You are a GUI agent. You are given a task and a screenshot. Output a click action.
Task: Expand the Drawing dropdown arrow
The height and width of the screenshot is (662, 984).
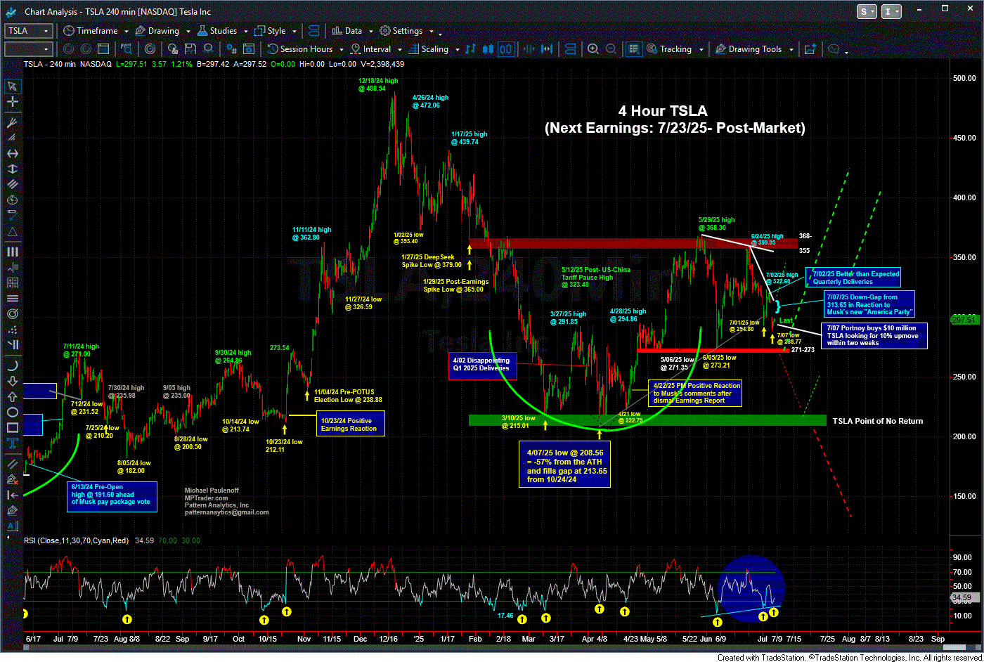click(188, 32)
